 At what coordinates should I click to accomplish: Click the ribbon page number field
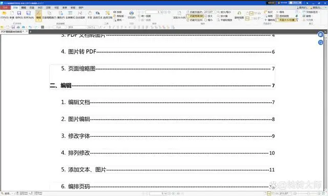pyautogui.click(x=154, y=12)
